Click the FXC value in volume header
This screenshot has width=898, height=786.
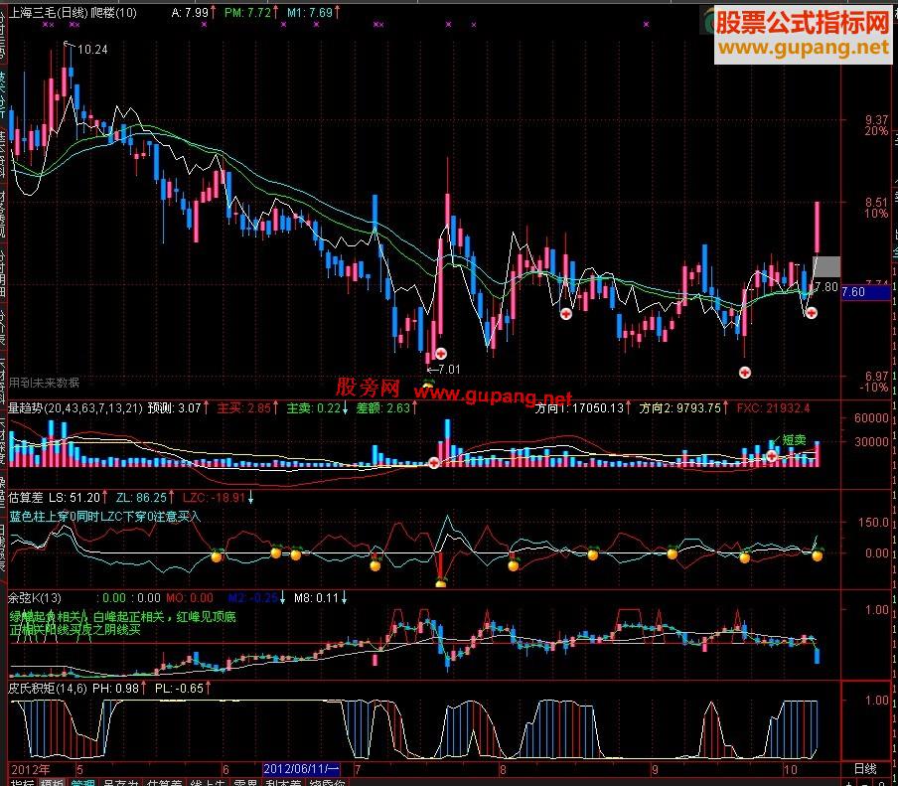click(x=774, y=407)
